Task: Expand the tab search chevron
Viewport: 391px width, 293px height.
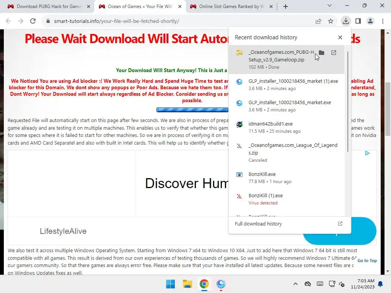Action: pyautogui.click(x=330, y=5)
